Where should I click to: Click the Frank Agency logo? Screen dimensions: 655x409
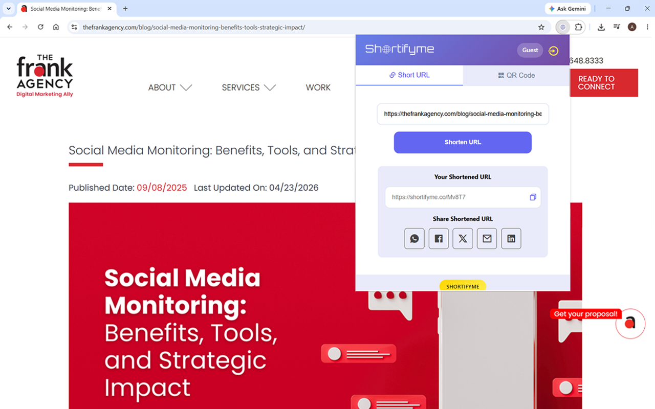45,76
